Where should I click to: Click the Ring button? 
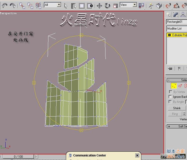point(175,114)
